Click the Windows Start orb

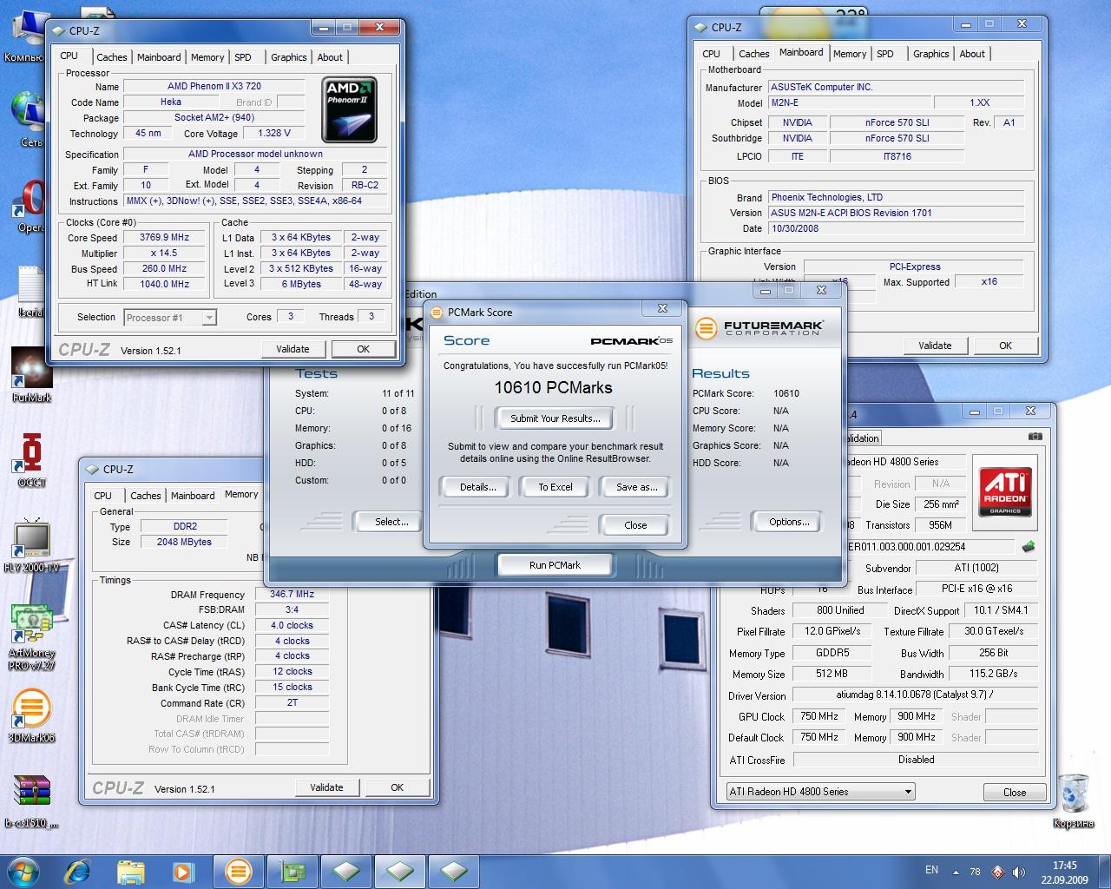click(23, 871)
